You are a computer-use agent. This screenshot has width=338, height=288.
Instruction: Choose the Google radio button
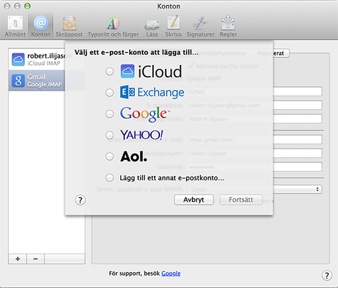click(109, 114)
